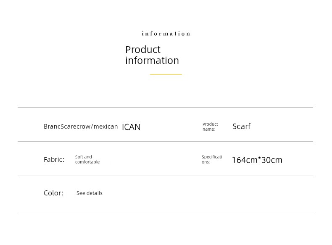Click the large 'ICAN' brand text
The image size is (332, 245).
[131, 127]
